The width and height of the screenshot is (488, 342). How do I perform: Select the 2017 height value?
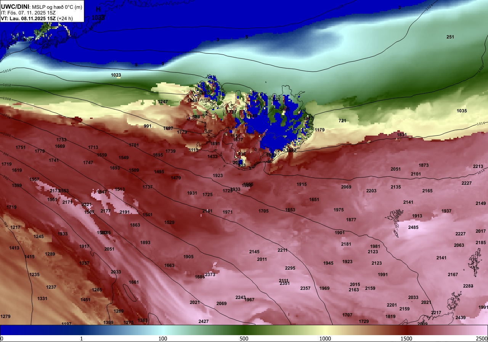[481, 231]
